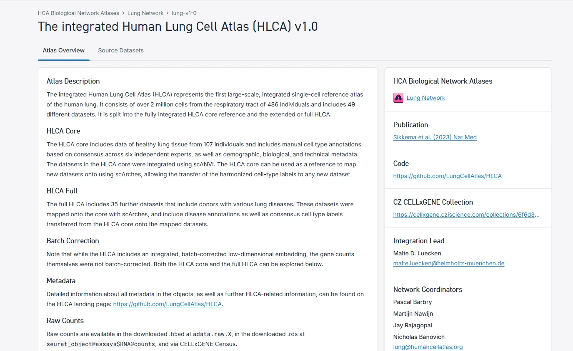Click the pink lung icon

click(398, 98)
